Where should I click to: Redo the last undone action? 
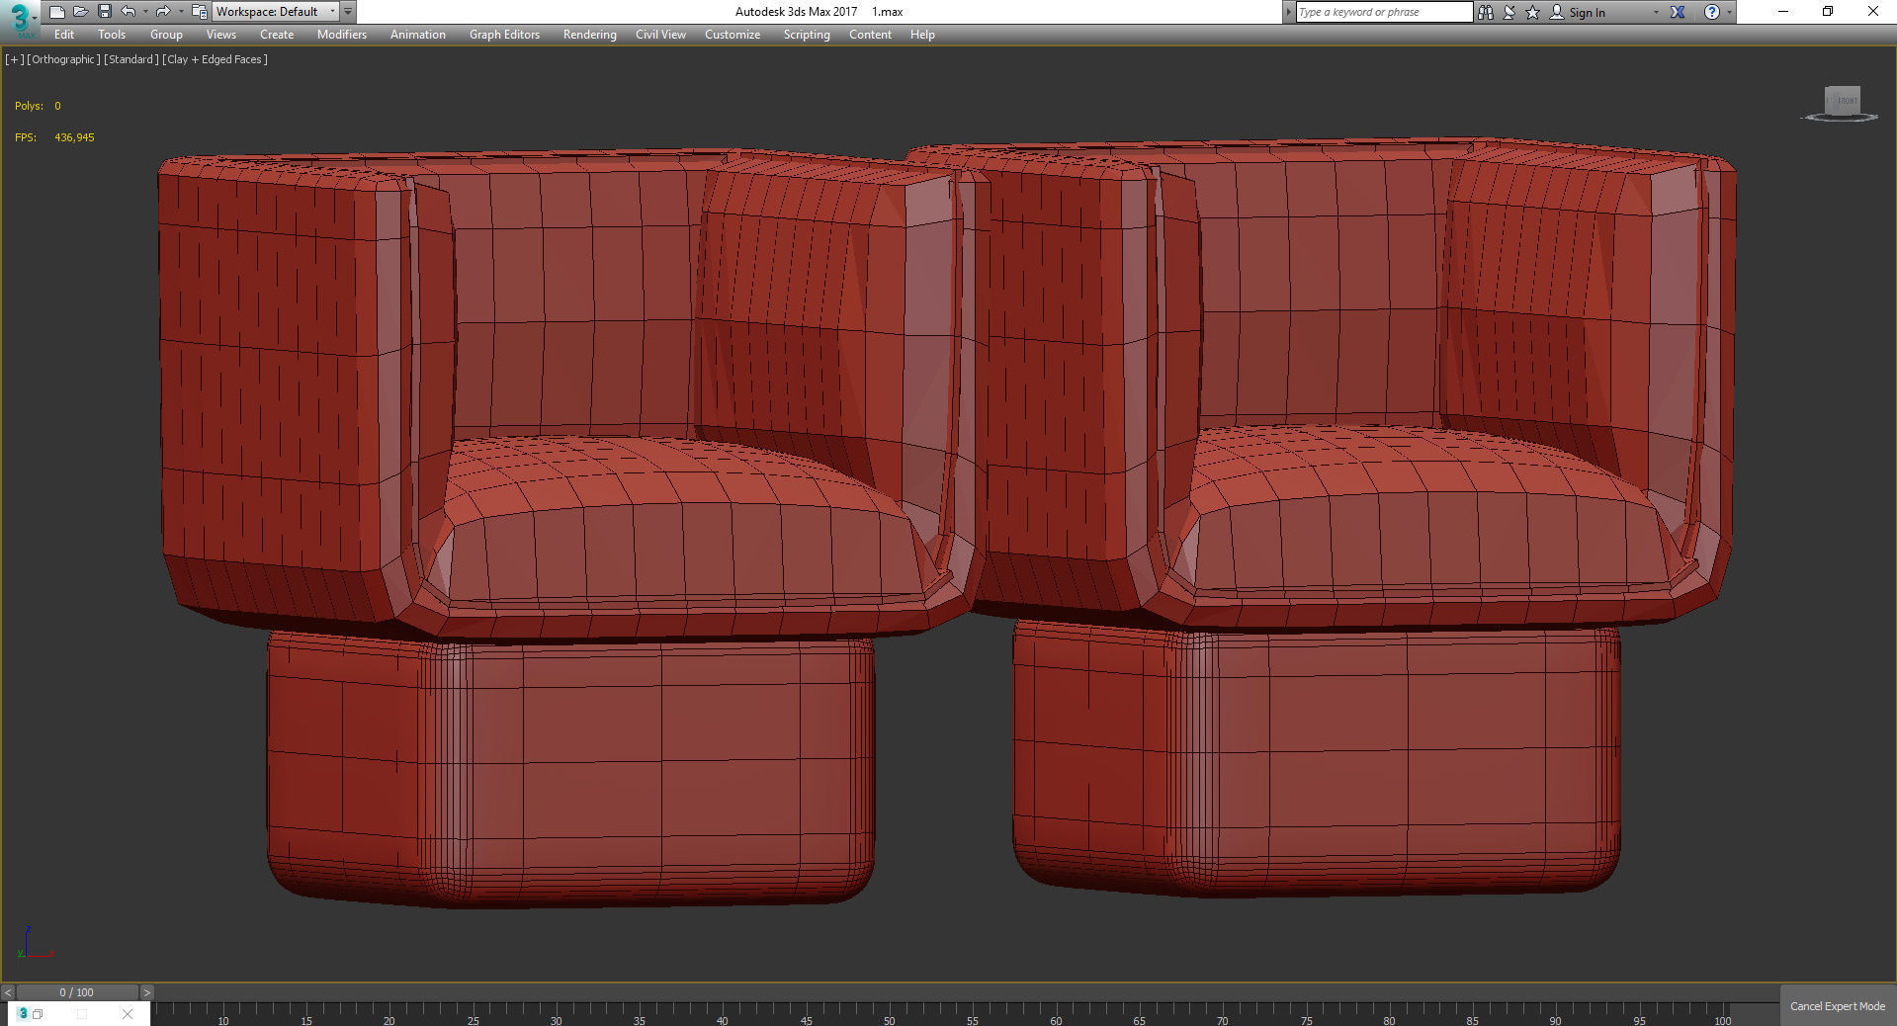[x=163, y=12]
